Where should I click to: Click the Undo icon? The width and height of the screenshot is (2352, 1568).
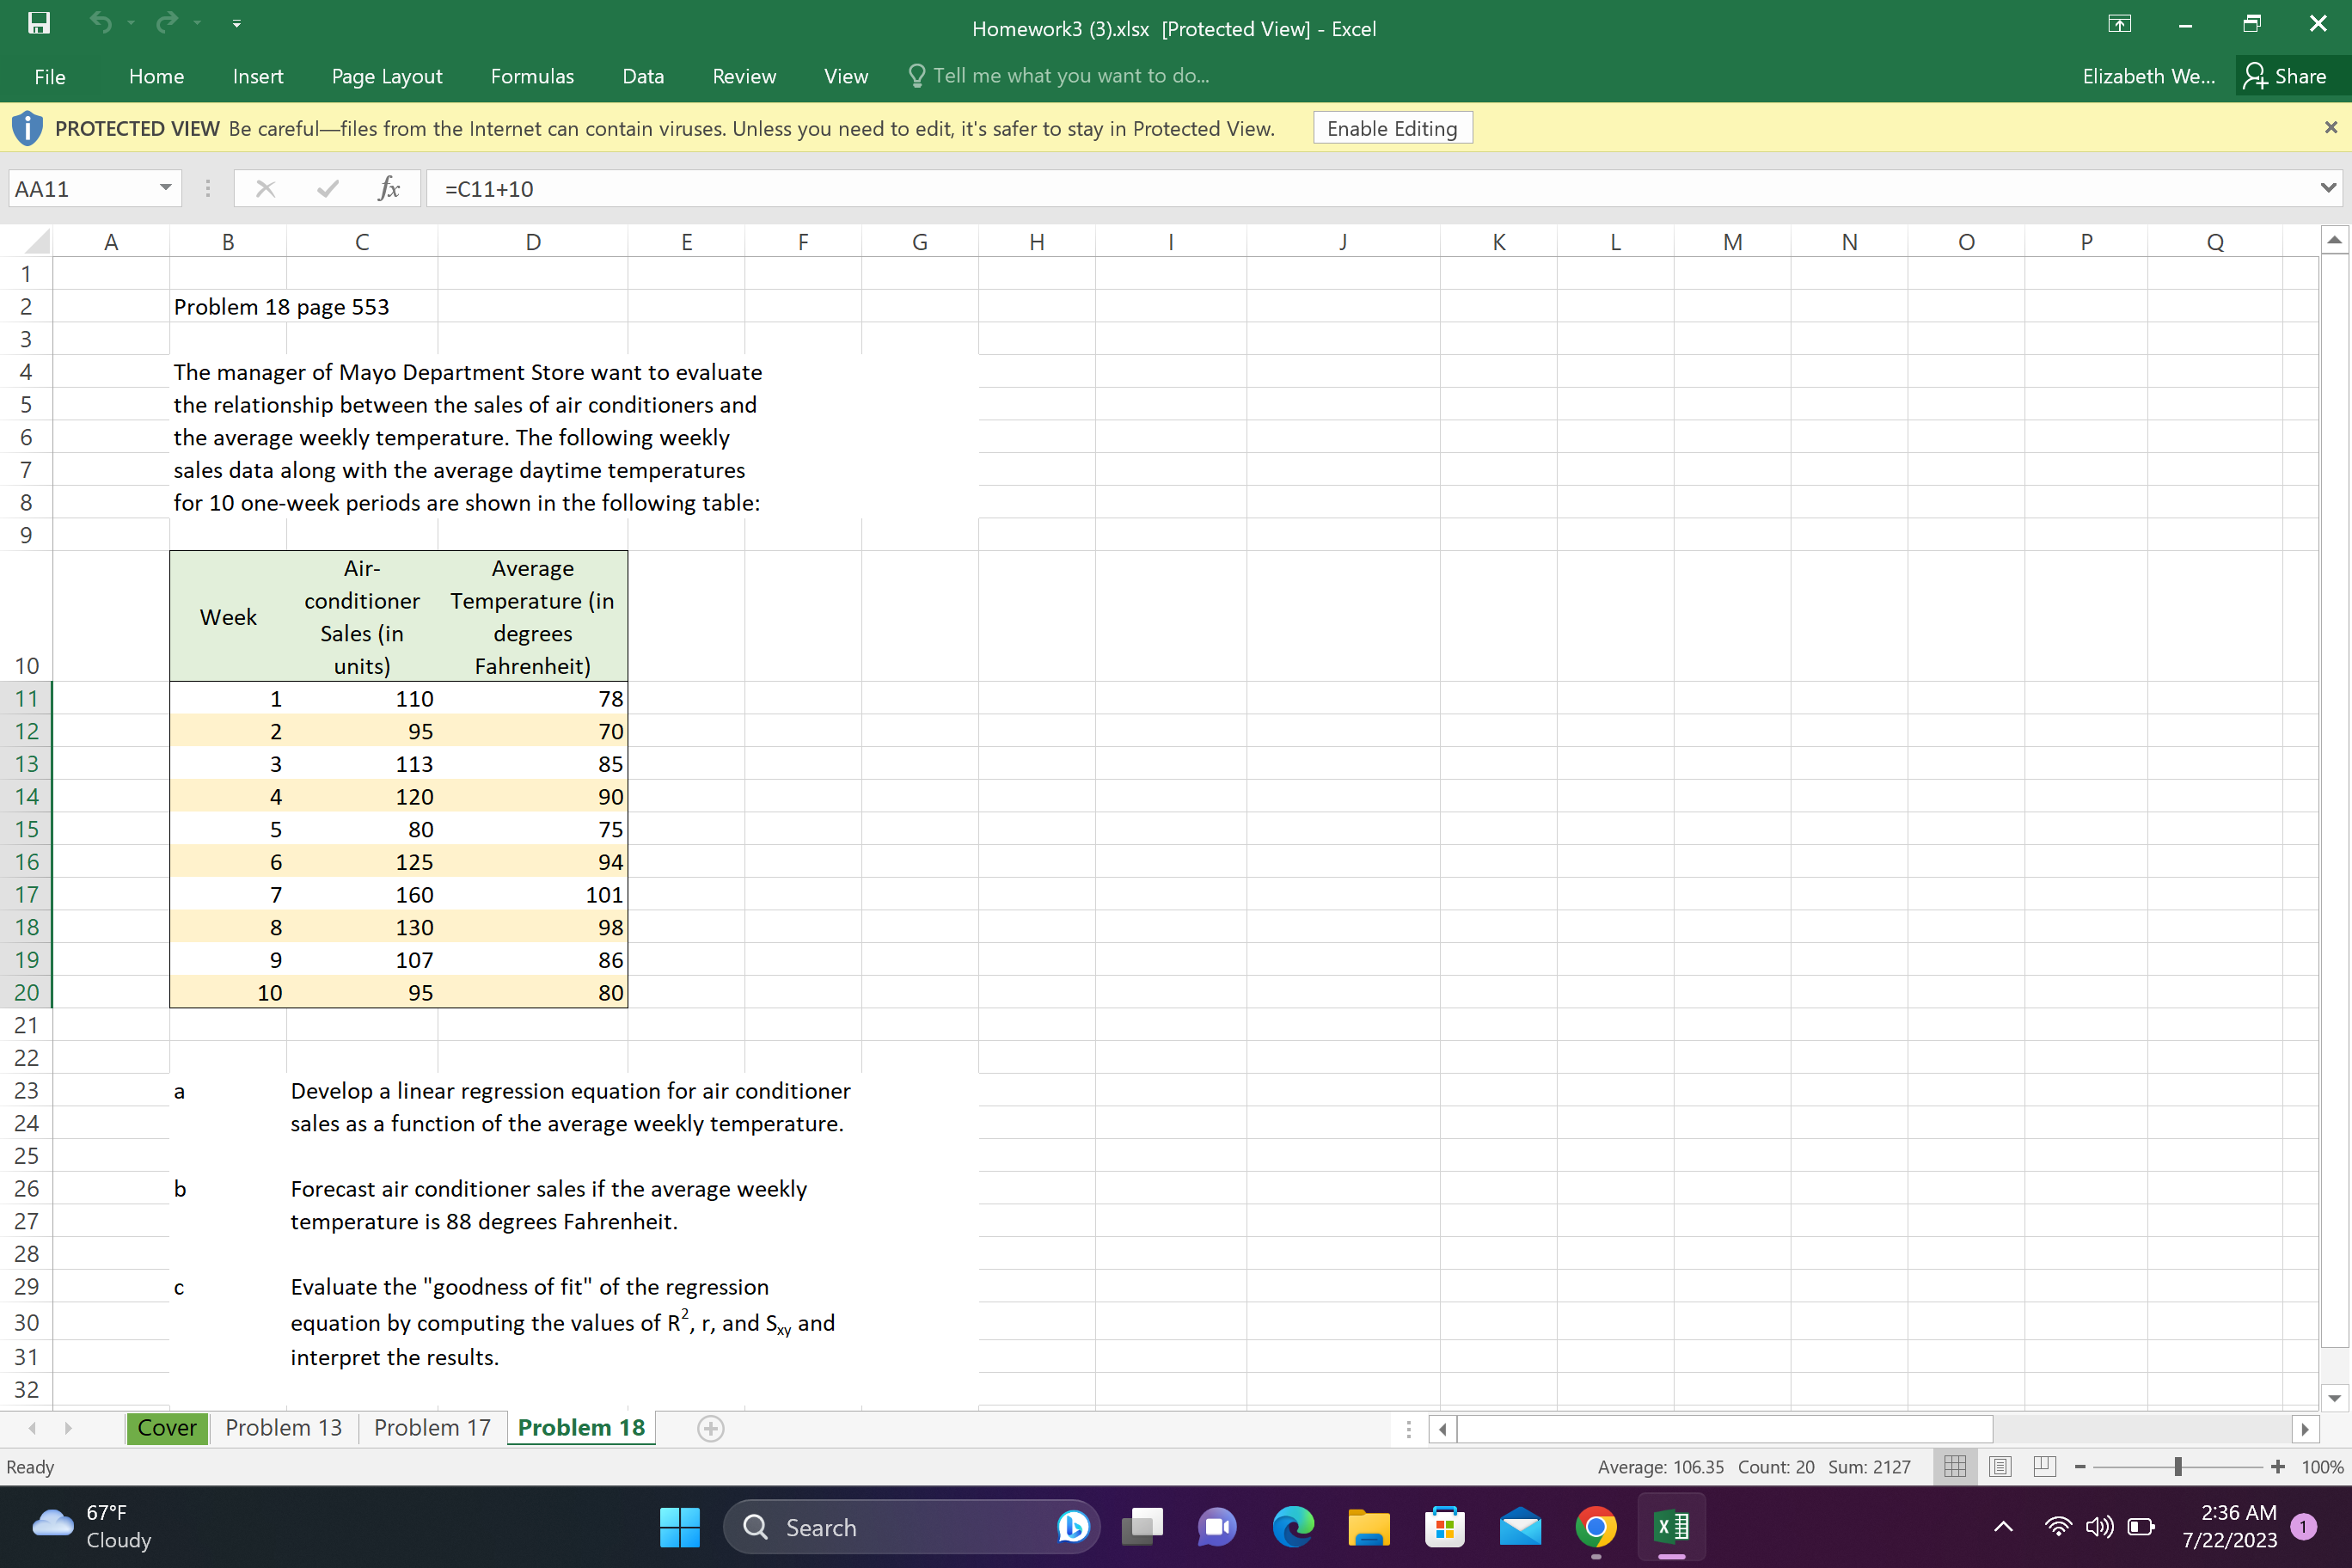click(x=101, y=23)
